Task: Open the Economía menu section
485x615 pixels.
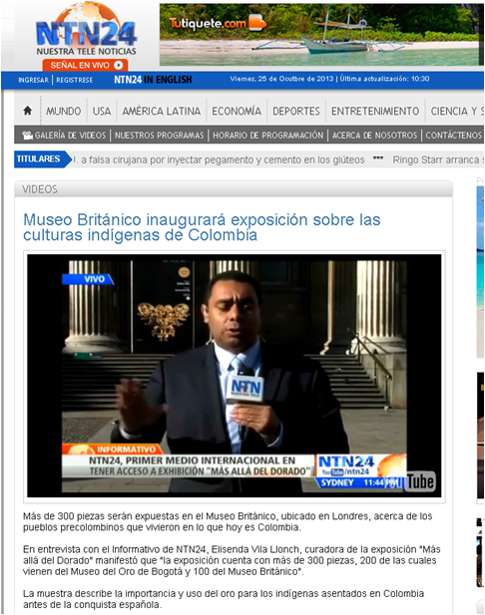Action: [237, 111]
